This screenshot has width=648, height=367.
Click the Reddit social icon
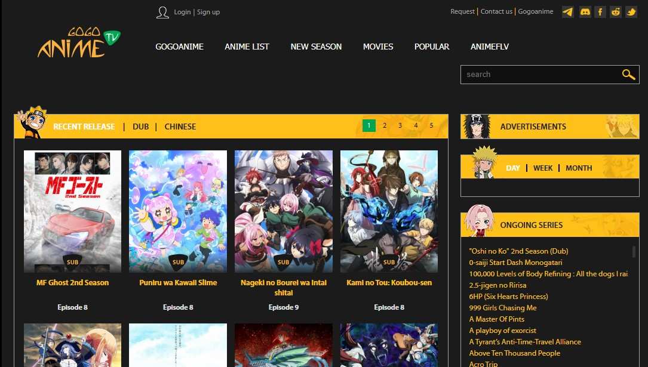coord(616,12)
